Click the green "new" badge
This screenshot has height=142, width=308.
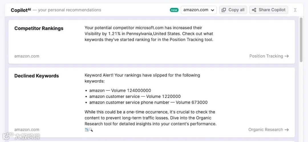coord(174,10)
